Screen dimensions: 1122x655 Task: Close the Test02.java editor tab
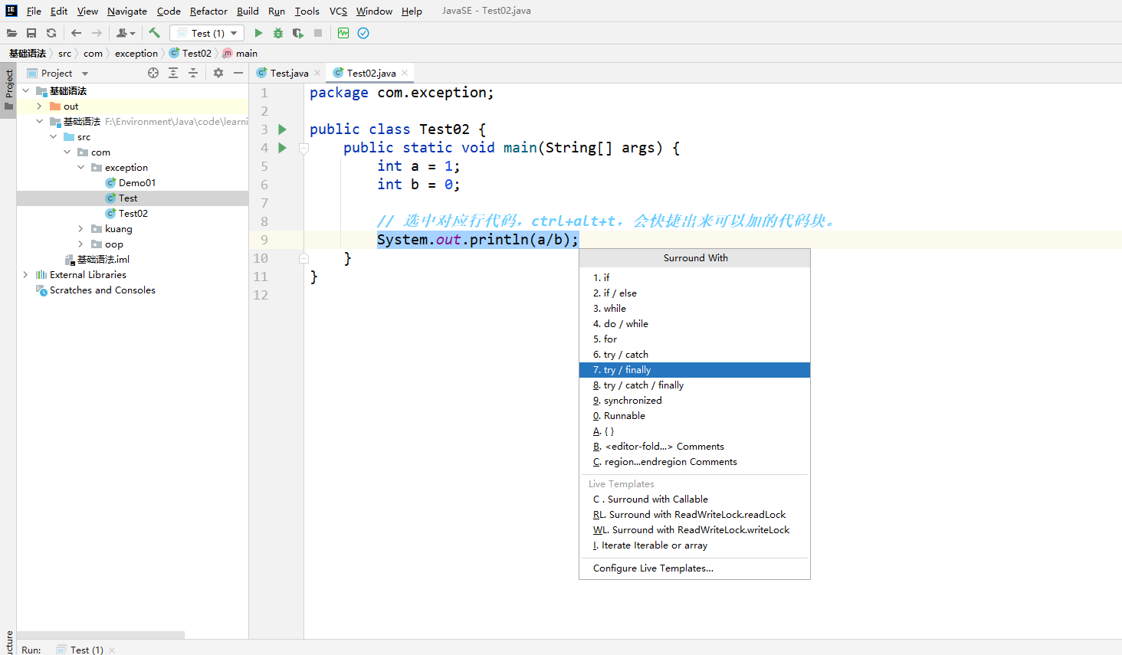[x=405, y=73]
